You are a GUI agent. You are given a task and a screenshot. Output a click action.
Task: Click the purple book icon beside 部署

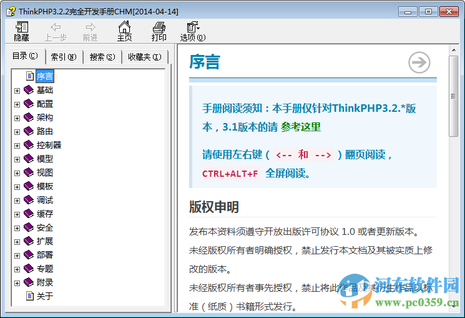coord(29,254)
